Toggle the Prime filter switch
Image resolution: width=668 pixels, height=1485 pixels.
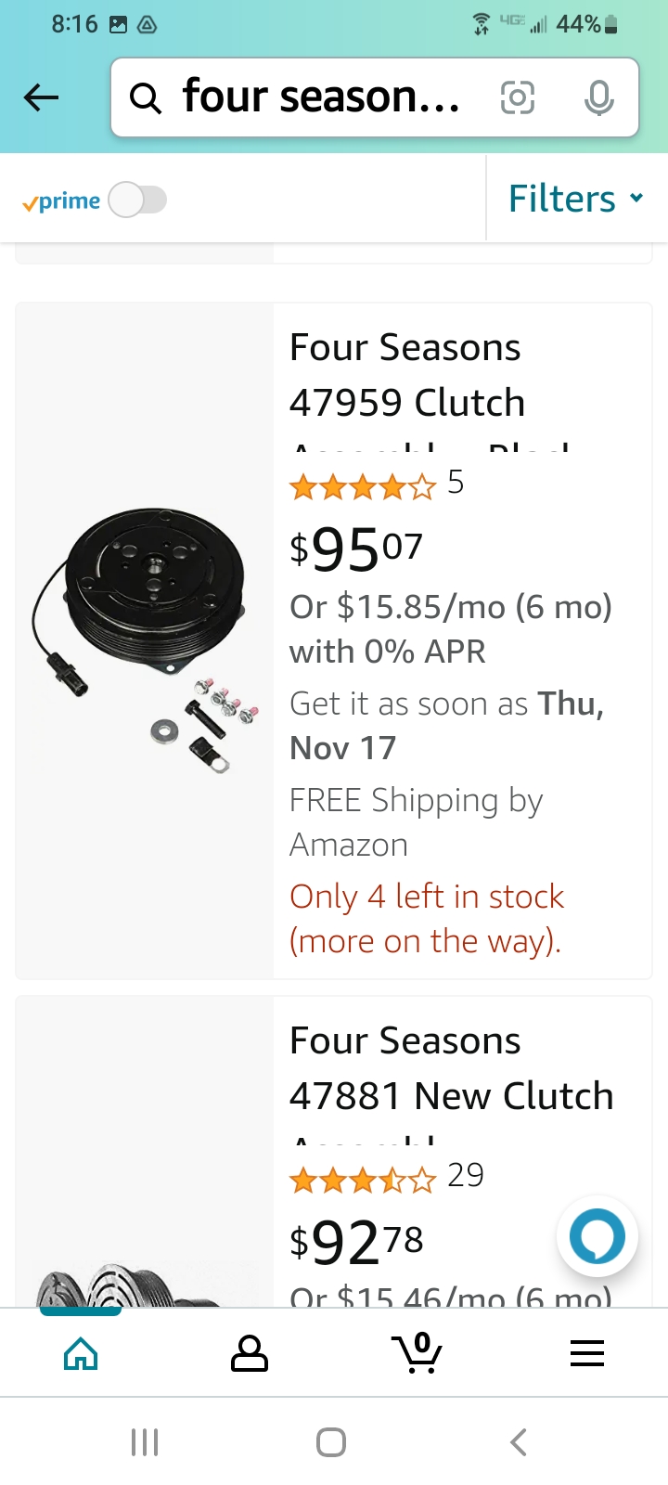[x=137, y=200]
